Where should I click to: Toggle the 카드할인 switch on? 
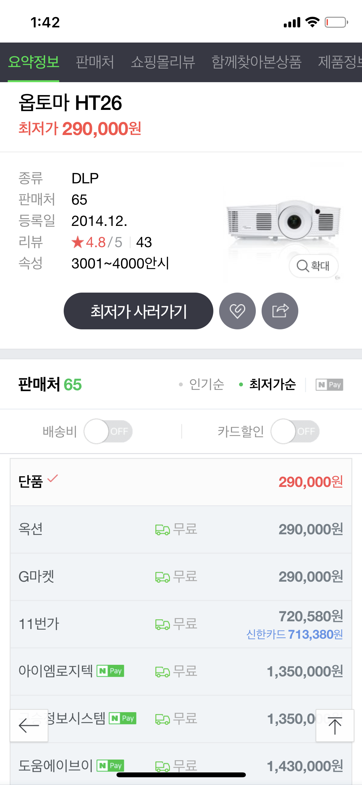click(295, 431)
